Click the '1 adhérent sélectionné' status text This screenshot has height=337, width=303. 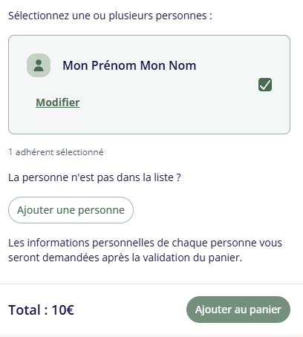click(x=56, y=152)
